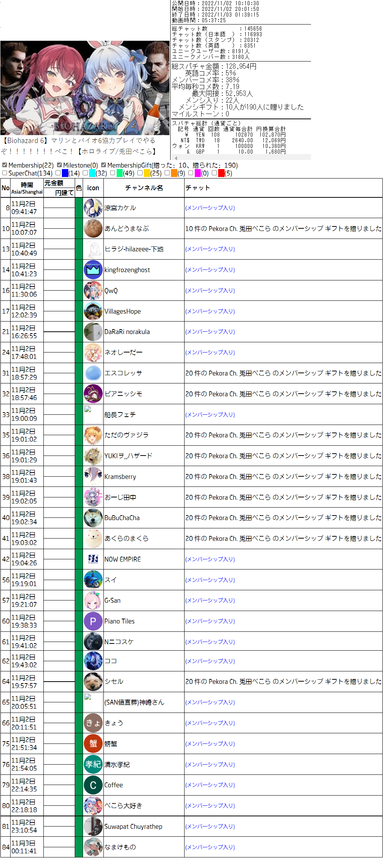This screenshot has width=388, height=862.
Task: Click きょう's brown avatar icon
Action: [93, 723]
